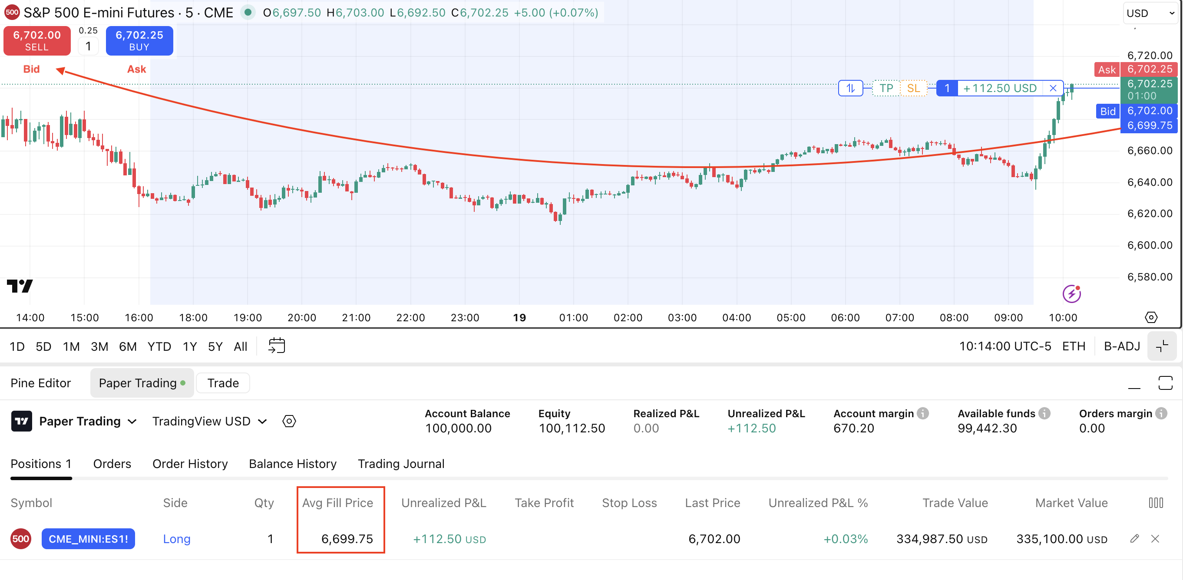This screenshot has width=1183, height=580.
Task: Toggle B-ADJ back-adjustment setting
Action: (x=1121, y=346)
